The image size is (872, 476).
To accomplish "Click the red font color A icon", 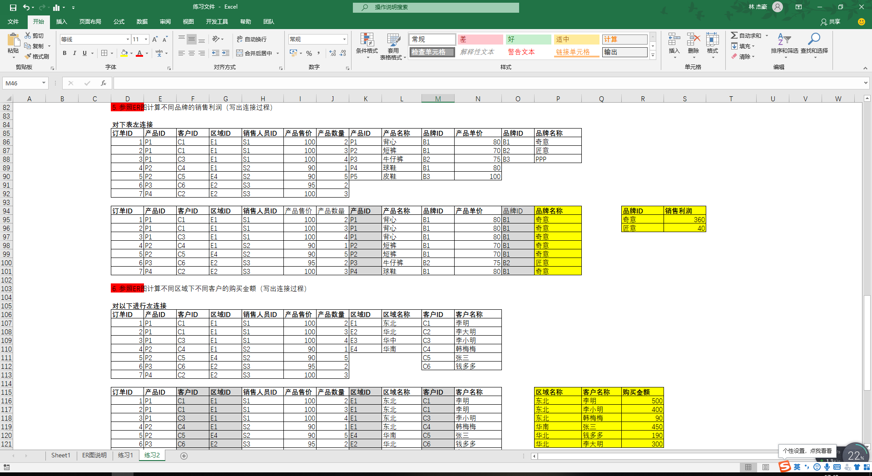I will tap(139, 53).
